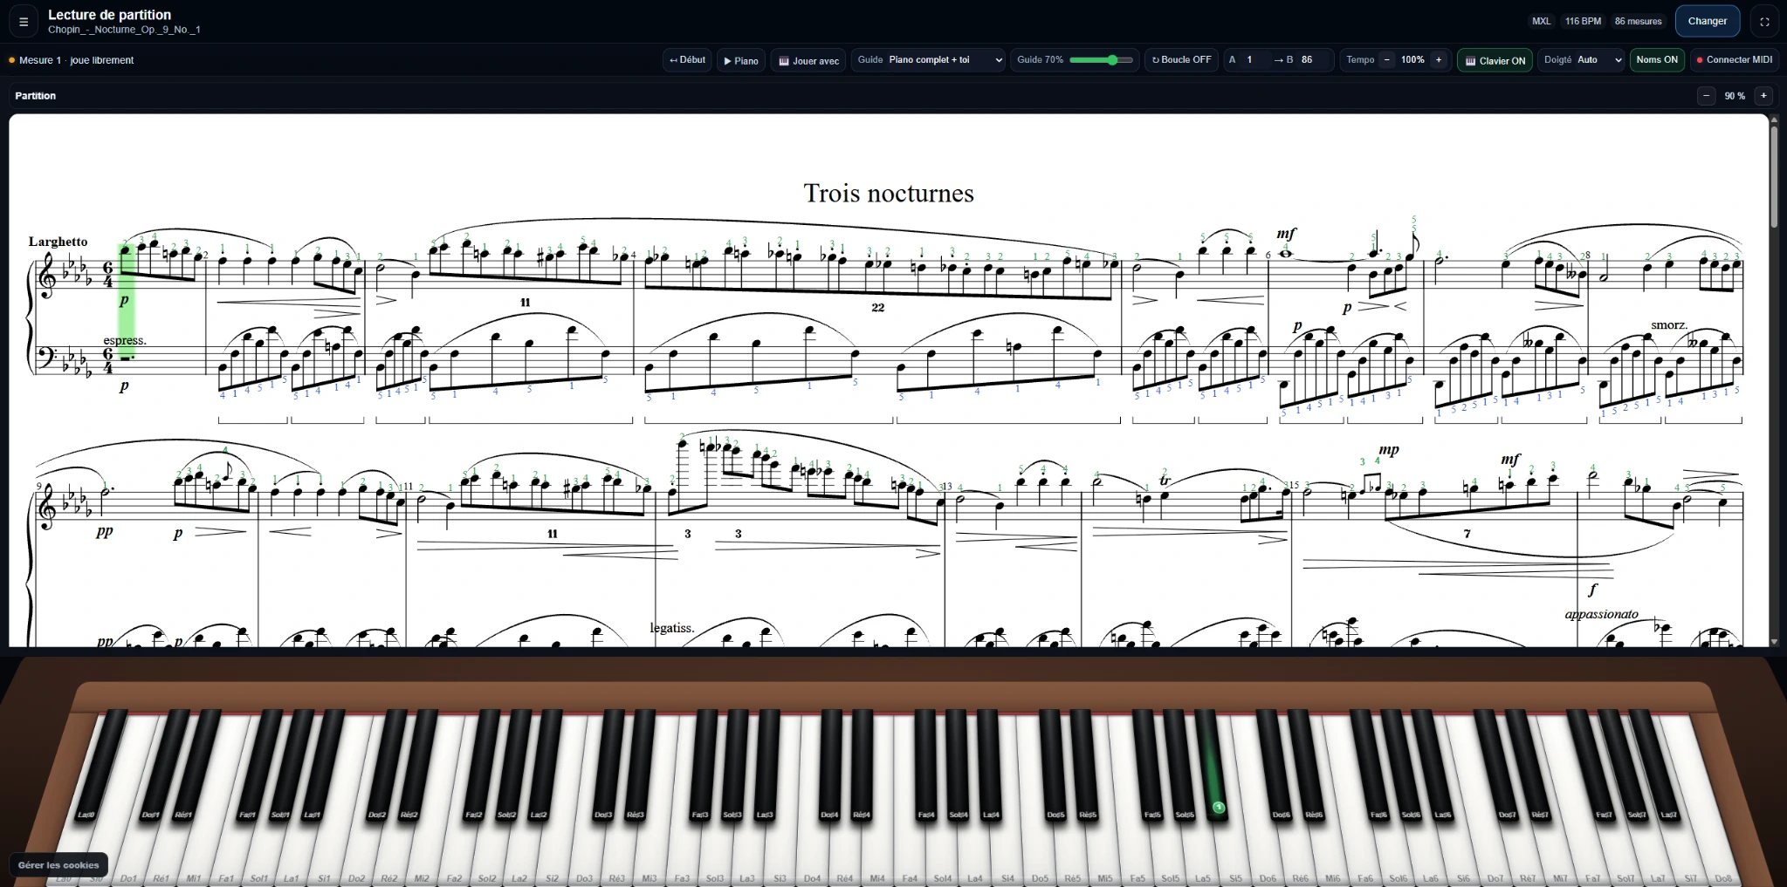This screenshot has height=887, width=1787.
Task: Click the 86 mesures badge
Action: pyautogui.click(x=1638, y=22)
